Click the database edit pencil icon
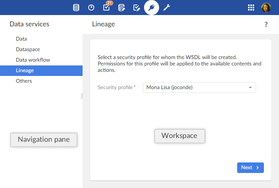Viewport: 279px width, 188px height. (121, 8)
